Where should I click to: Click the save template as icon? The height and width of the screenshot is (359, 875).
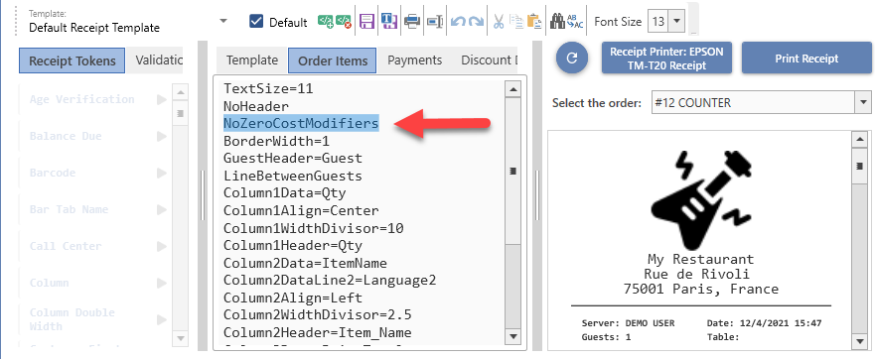[388, 22]
